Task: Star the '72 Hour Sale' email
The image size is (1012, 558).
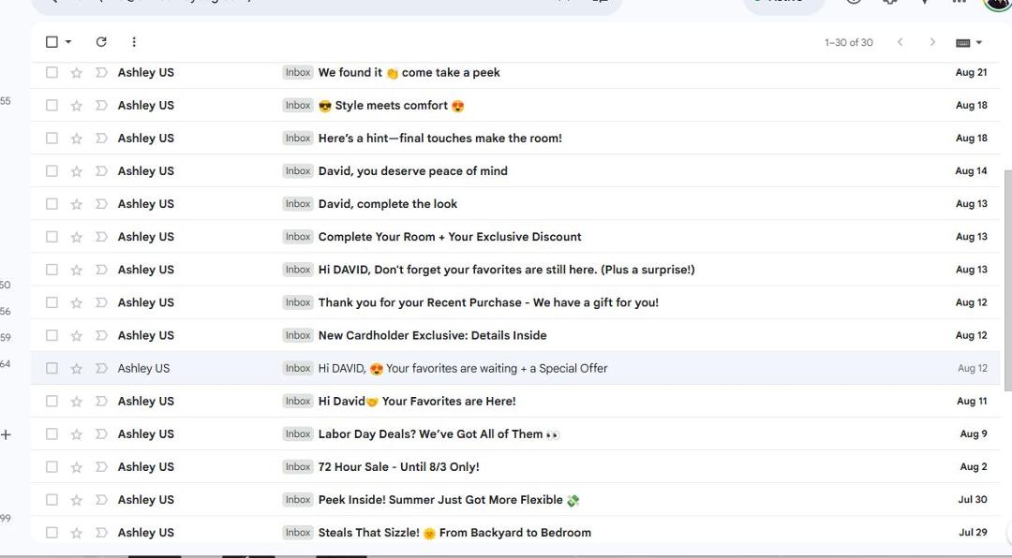Action: pos(76,468)
